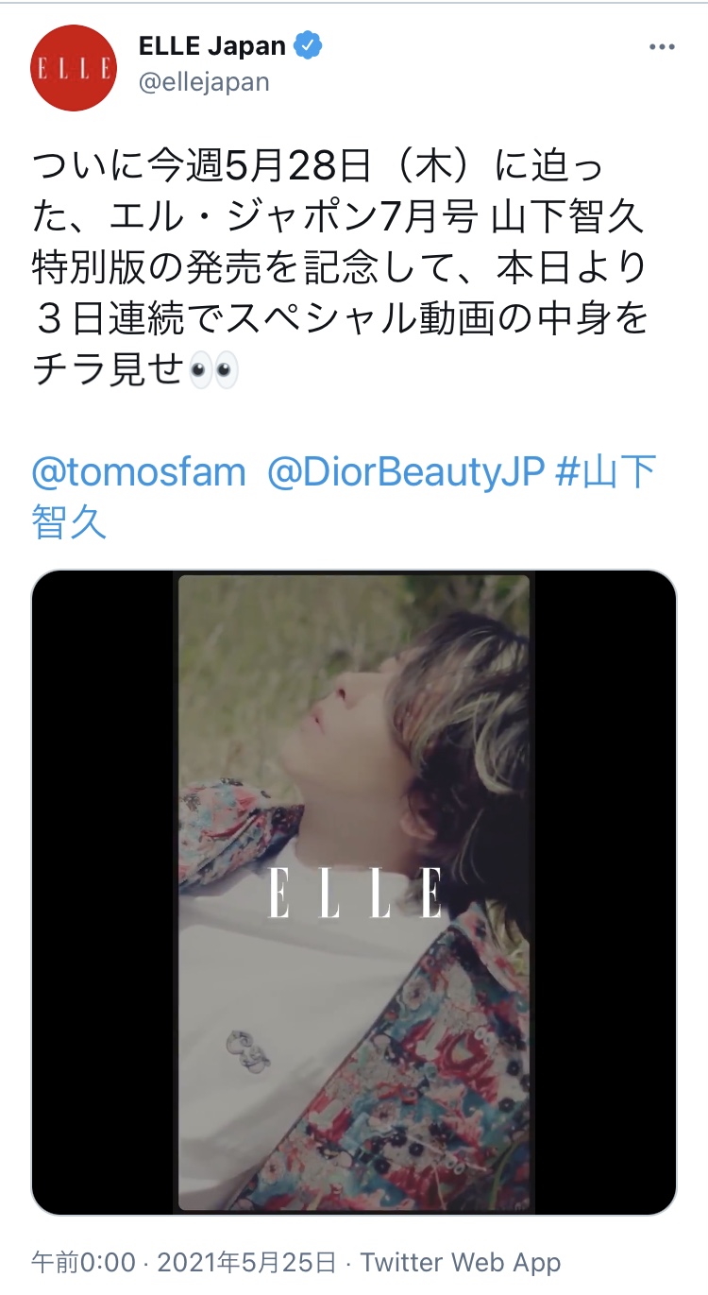Screen dimensions: 708x1295
Task: Click the blue verified badge
Action: click(310, 44)
